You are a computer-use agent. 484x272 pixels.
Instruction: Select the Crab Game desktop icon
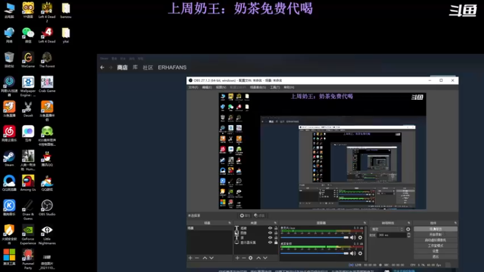47,84
